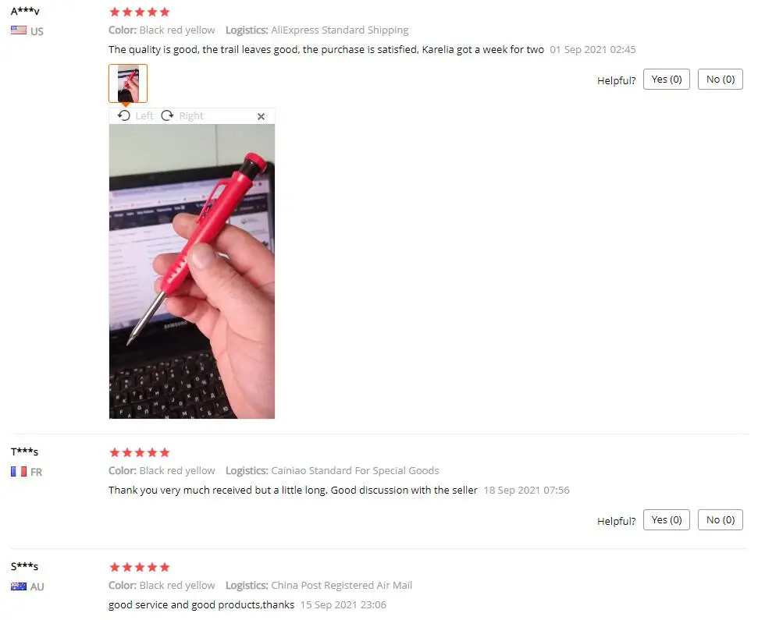The height and width of the screenshot is (620, 758).
Task: Click the review text about Karelia
Action: pyautogui.click(x=326, y=49)
